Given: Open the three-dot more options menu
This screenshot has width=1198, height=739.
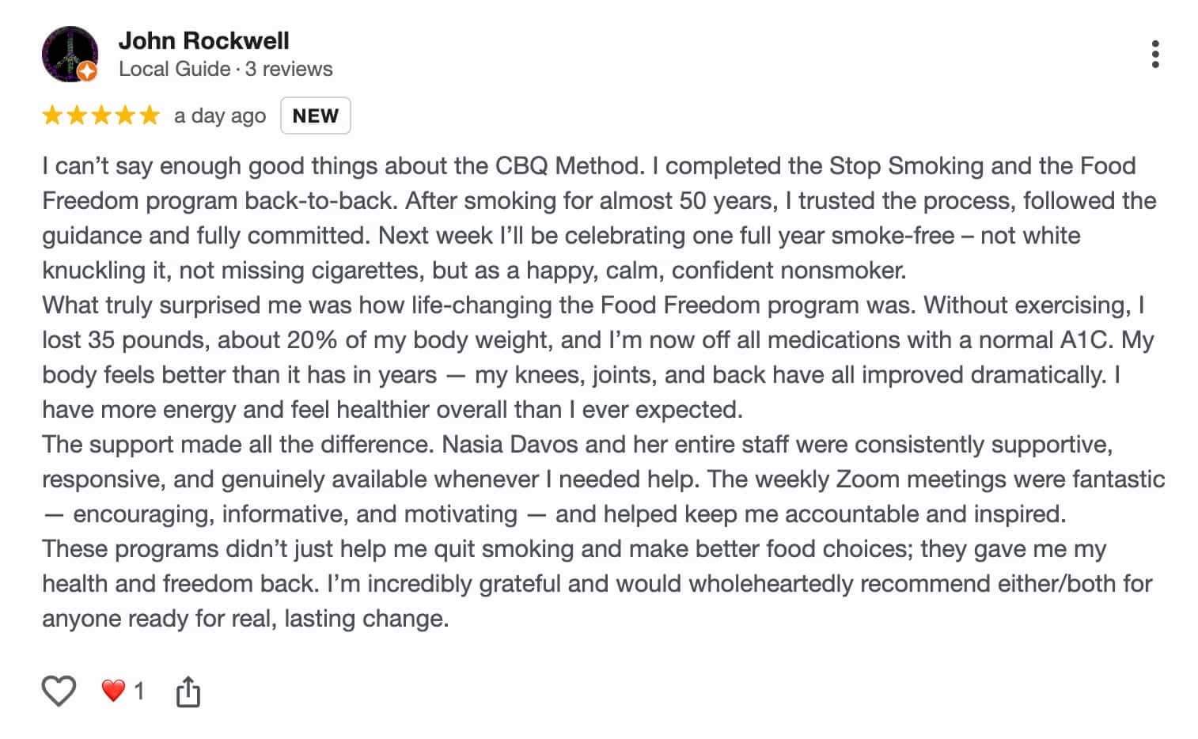Looking at the screenshot, I should [x=1155, y=55].
